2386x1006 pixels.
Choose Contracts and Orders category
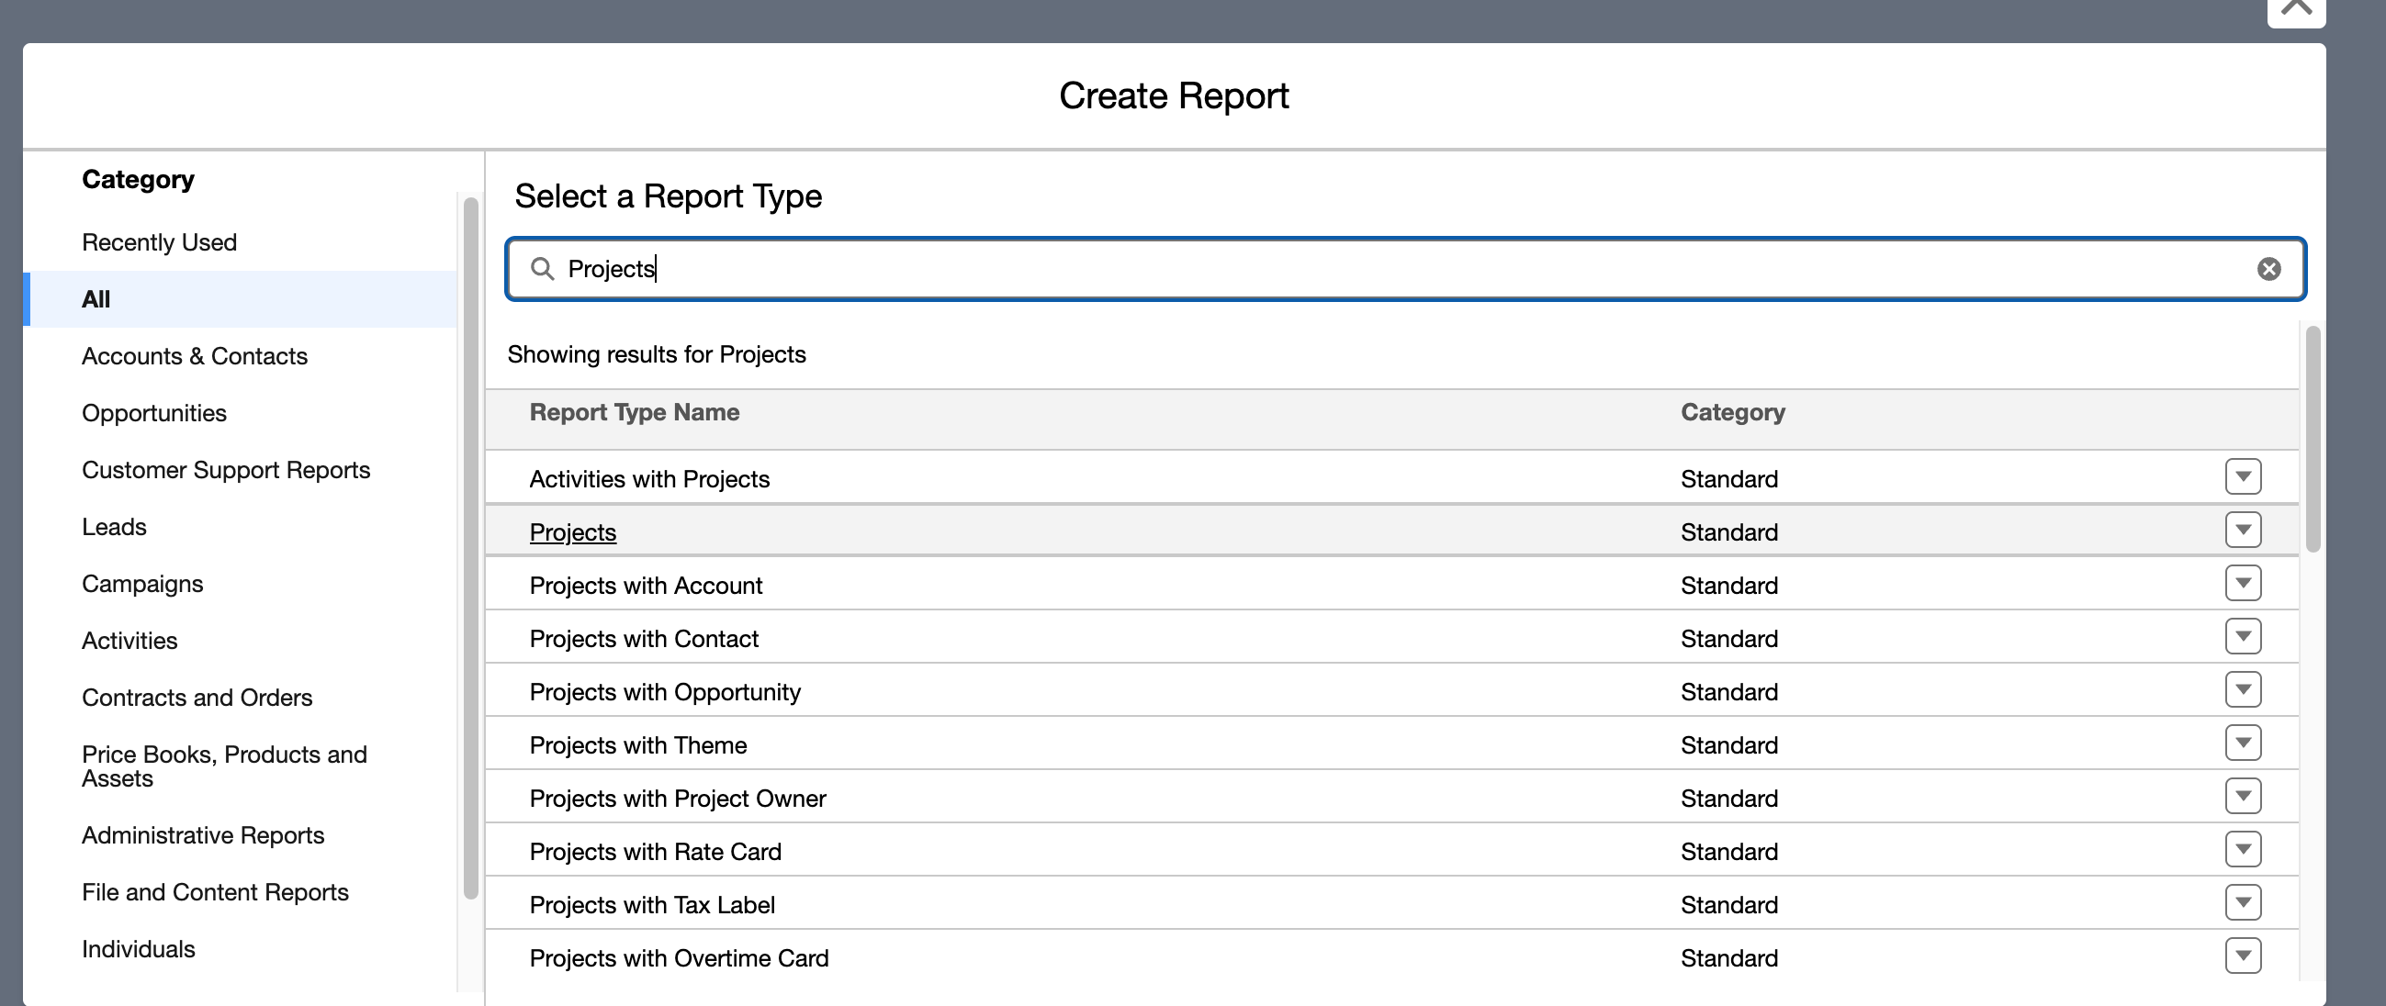[197, 698]
